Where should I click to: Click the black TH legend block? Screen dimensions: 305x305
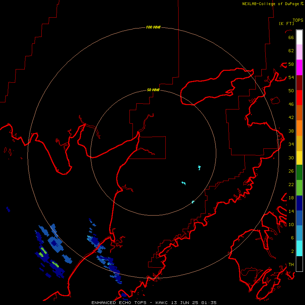click(x=299, y=264)
